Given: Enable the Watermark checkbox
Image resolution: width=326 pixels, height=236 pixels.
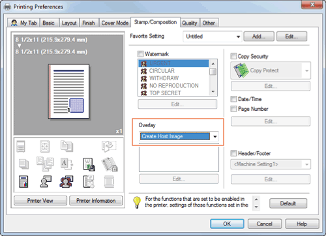Looking at the screenshot, I should 141,53.
